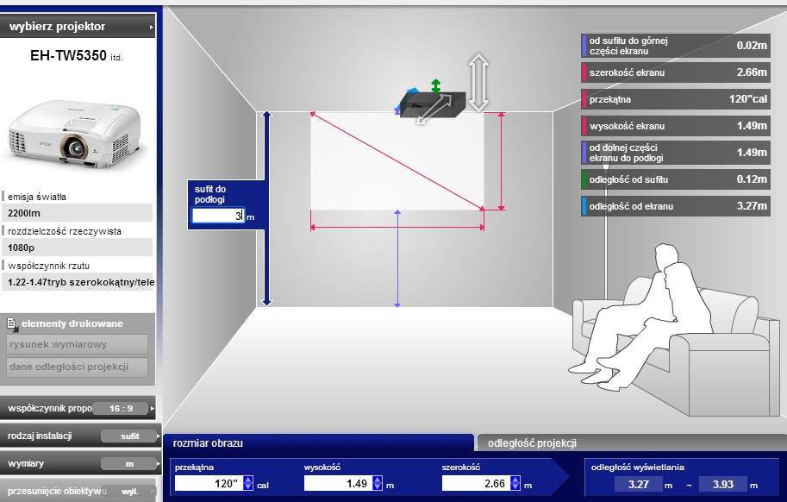Switch to the 'rozmiar obrazu' tab
787x502 pixels.
pyautogui.click(x=318, y=442)
